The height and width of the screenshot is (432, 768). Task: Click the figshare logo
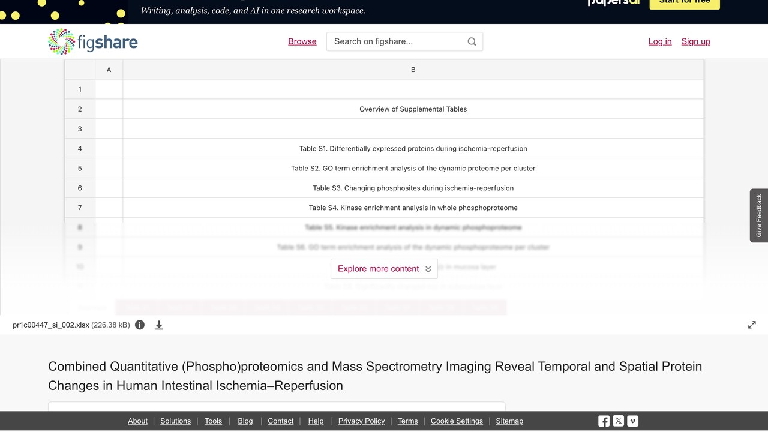pos(93,41)
